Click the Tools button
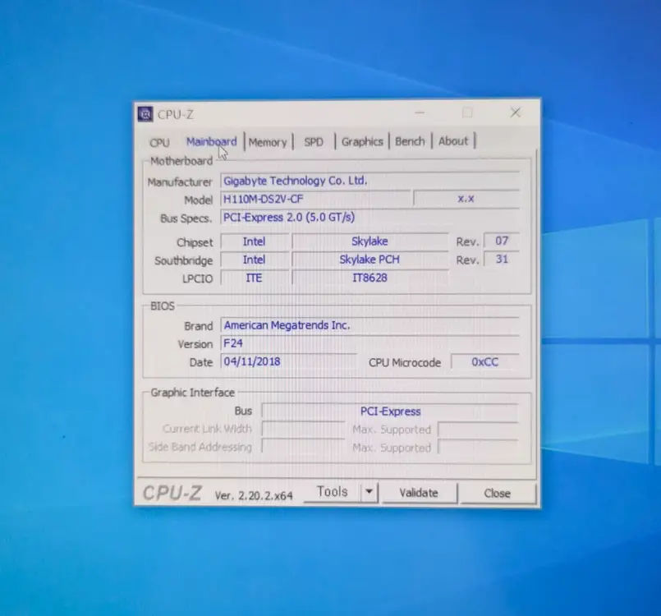Viewport: 661px width, 616px height. coord(333,492)
